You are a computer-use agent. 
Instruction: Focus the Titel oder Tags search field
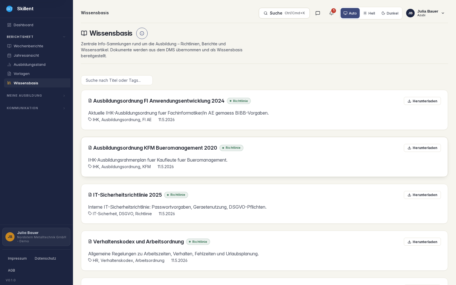pyautogui.click(x=117, y=80)
